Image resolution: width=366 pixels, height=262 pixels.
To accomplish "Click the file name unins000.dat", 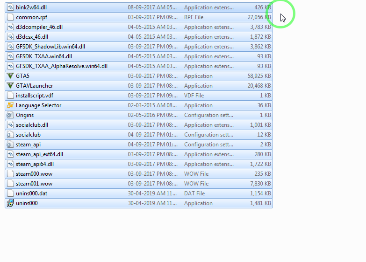I will tap(31, 193).
